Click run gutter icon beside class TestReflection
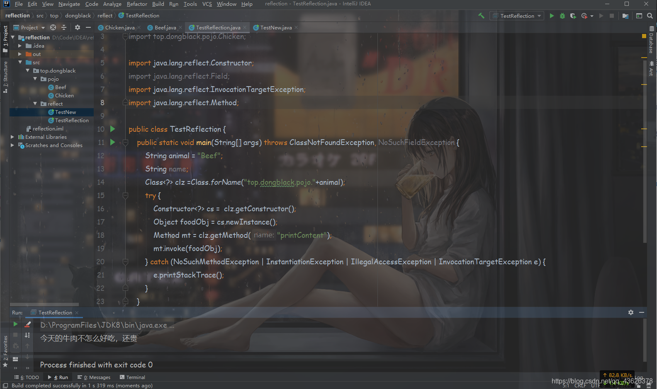 [112, 129]
